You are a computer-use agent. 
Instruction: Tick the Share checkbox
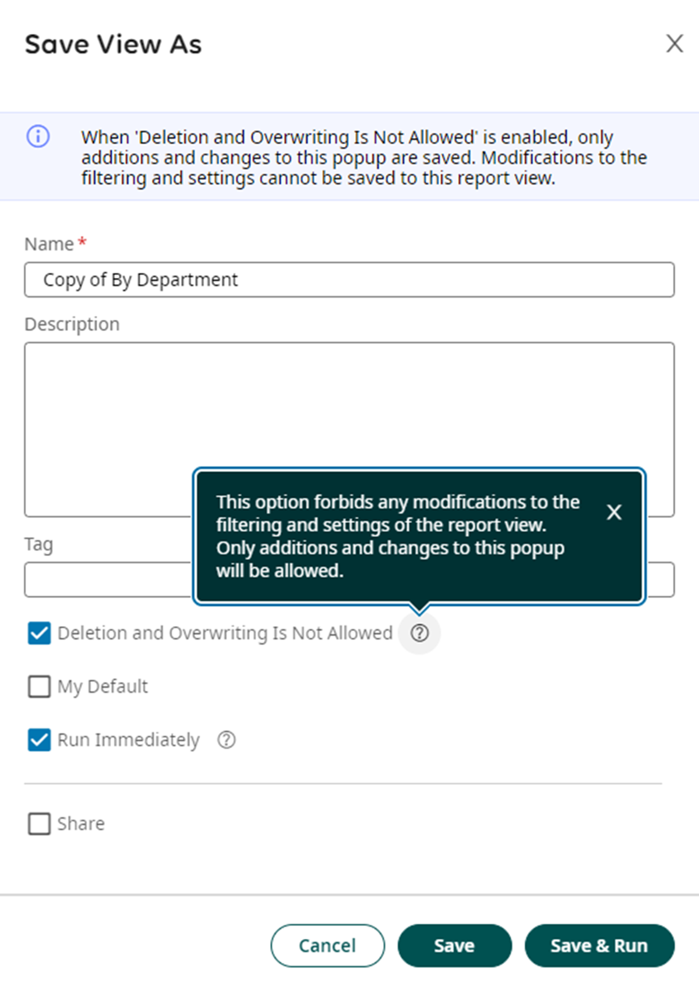[39, 824]
